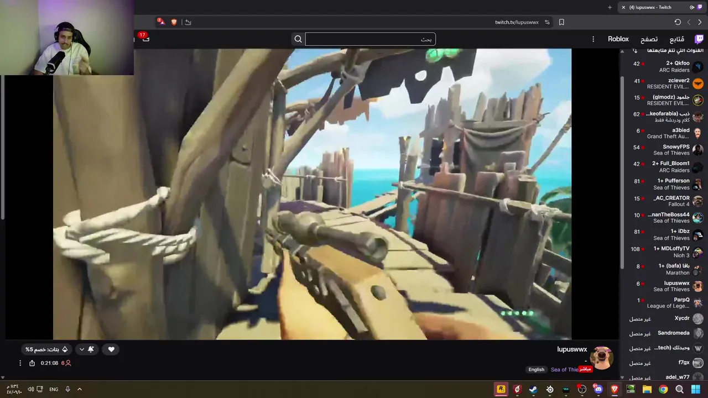Open NVIDIA app from taskbar
The height and width of the screenshot is (398, 708).
(631, 389)
